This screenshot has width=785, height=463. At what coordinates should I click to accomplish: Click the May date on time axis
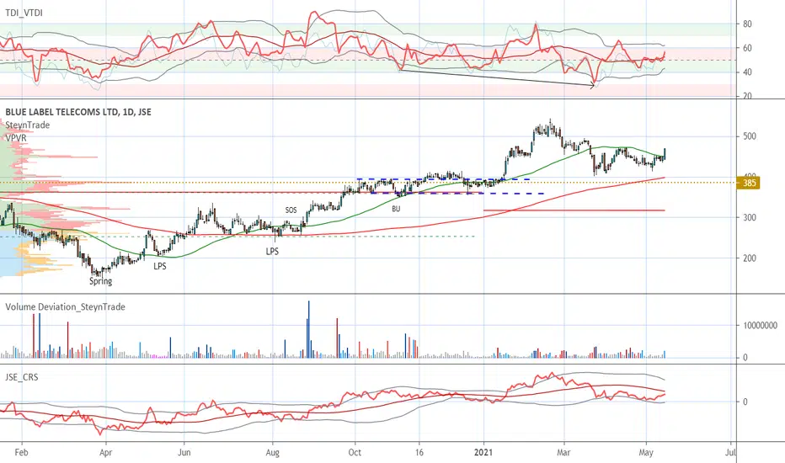coord(646,453)
